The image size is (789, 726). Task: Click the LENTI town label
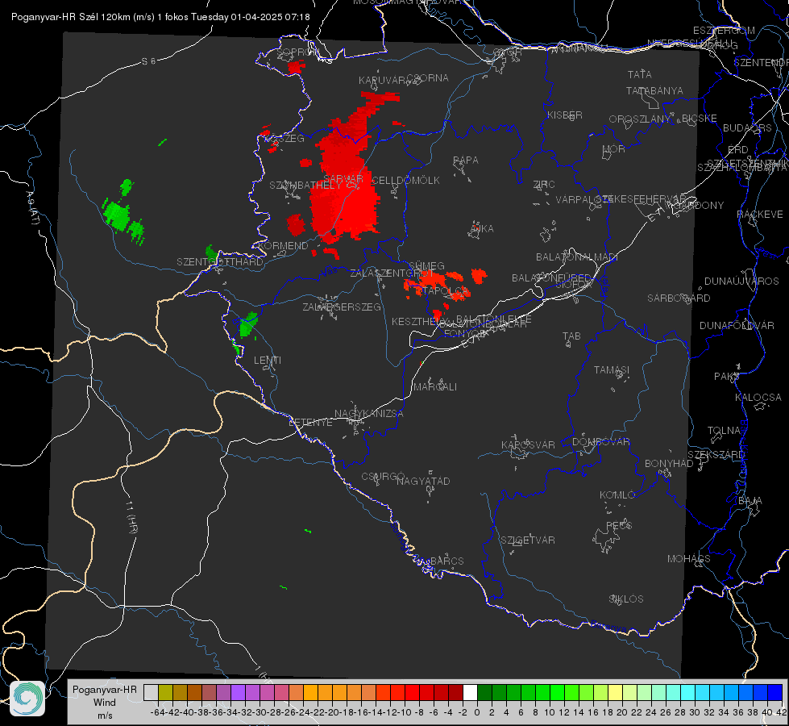[268, 361]
